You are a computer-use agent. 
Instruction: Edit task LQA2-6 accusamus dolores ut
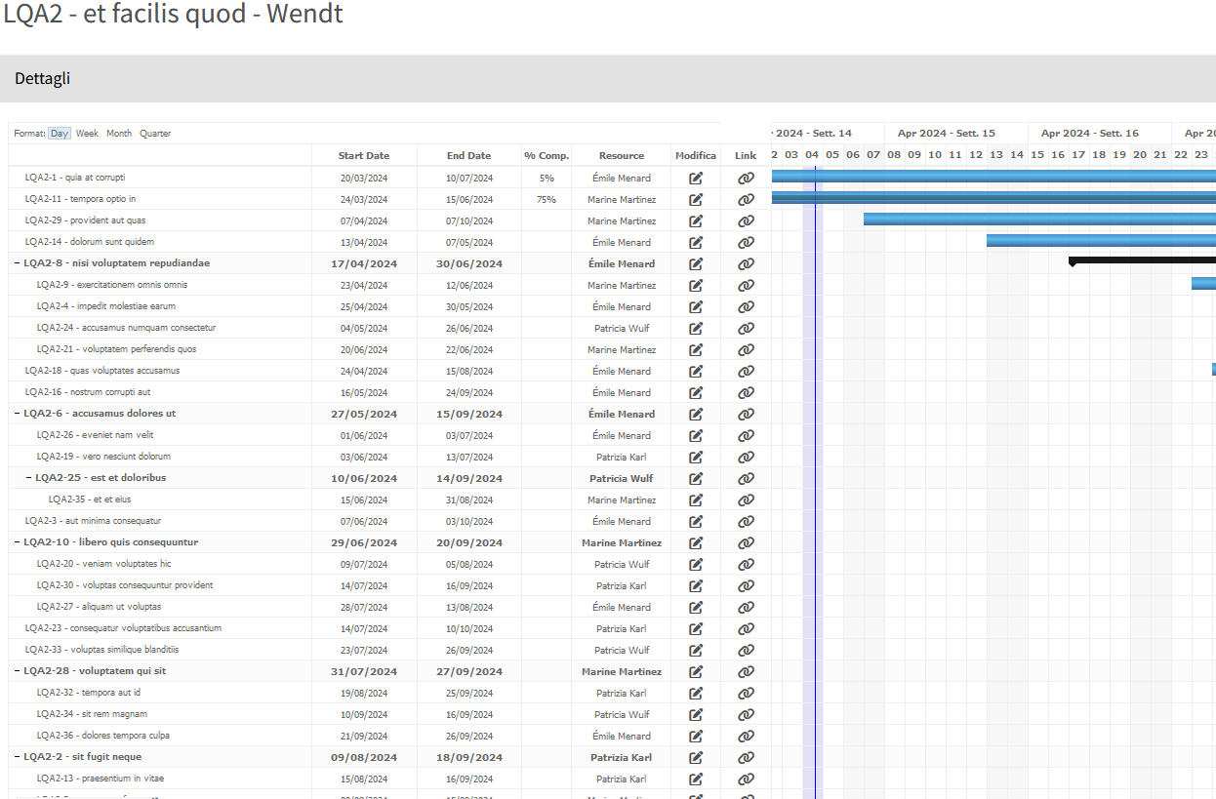[696, 415]
